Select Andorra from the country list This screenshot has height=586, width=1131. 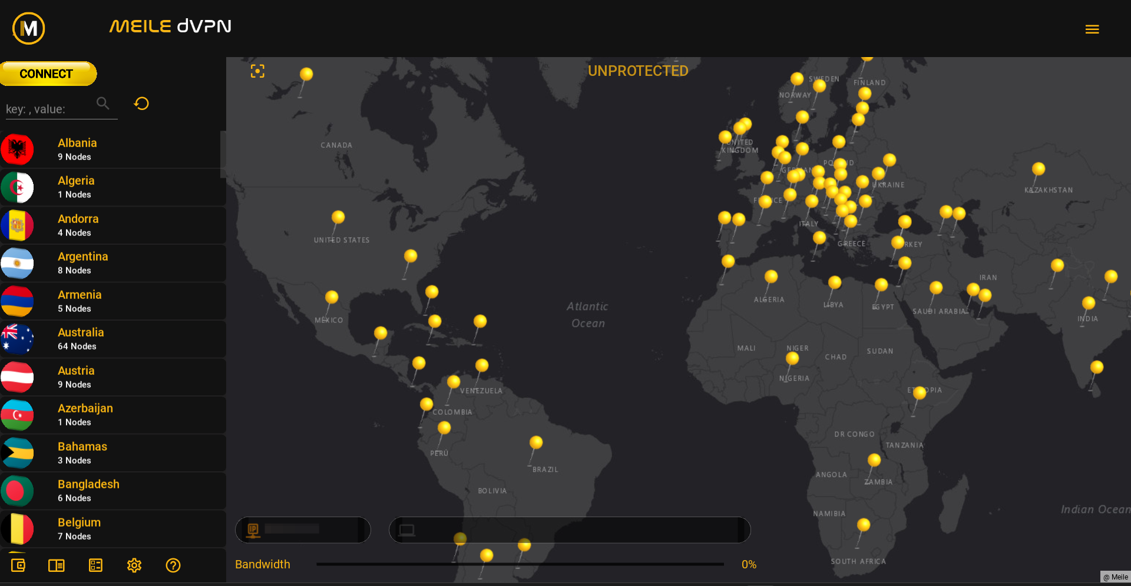(x=113, y=225)
